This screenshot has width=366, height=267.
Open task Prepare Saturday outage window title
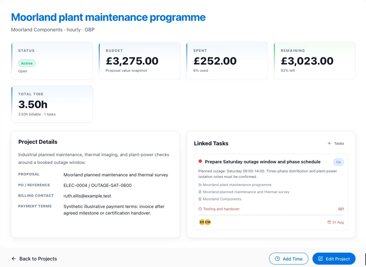263,162
